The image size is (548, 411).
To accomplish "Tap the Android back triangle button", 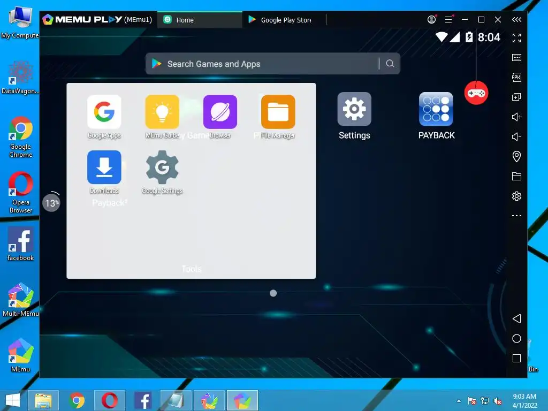I will [516, 318].
